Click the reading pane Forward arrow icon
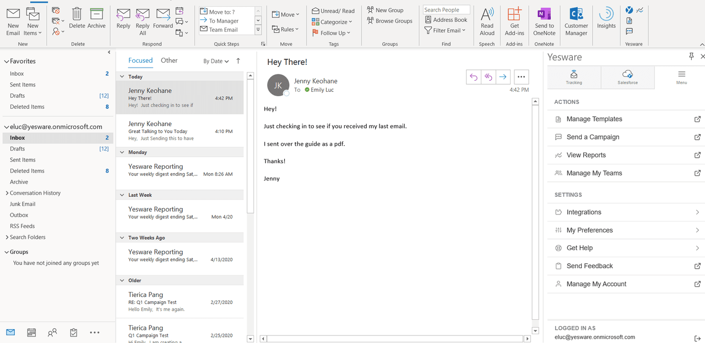This screenshot has width=705, height=343. click(503, 78)
